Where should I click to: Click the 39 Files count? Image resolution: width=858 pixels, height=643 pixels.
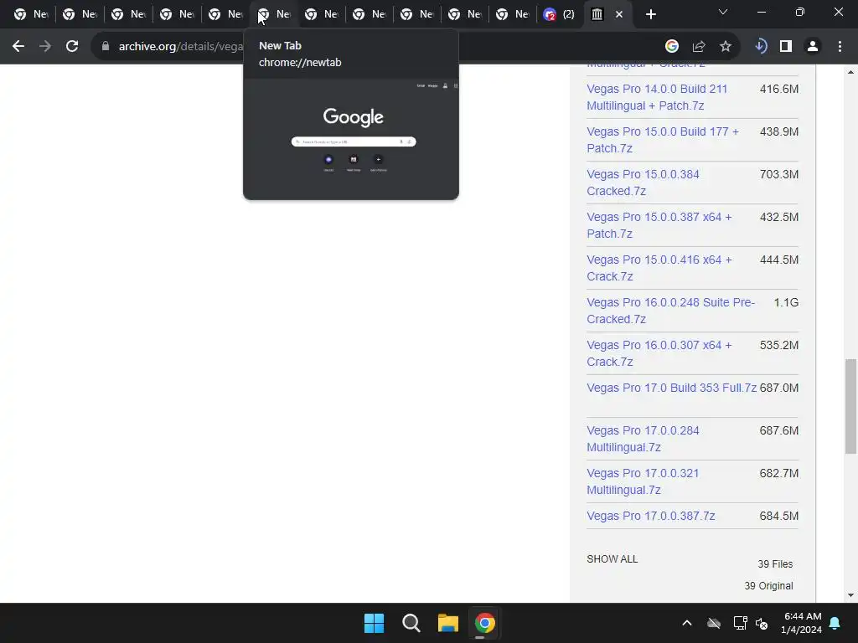click(775, 563)
